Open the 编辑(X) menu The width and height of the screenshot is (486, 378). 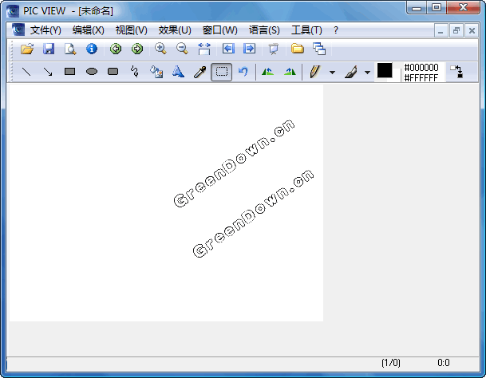(x=89, y=30)
